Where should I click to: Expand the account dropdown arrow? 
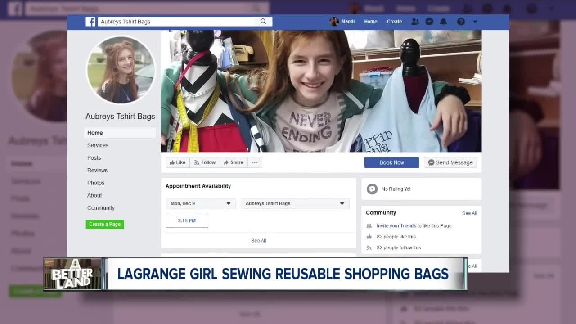(x=475, y=22)
